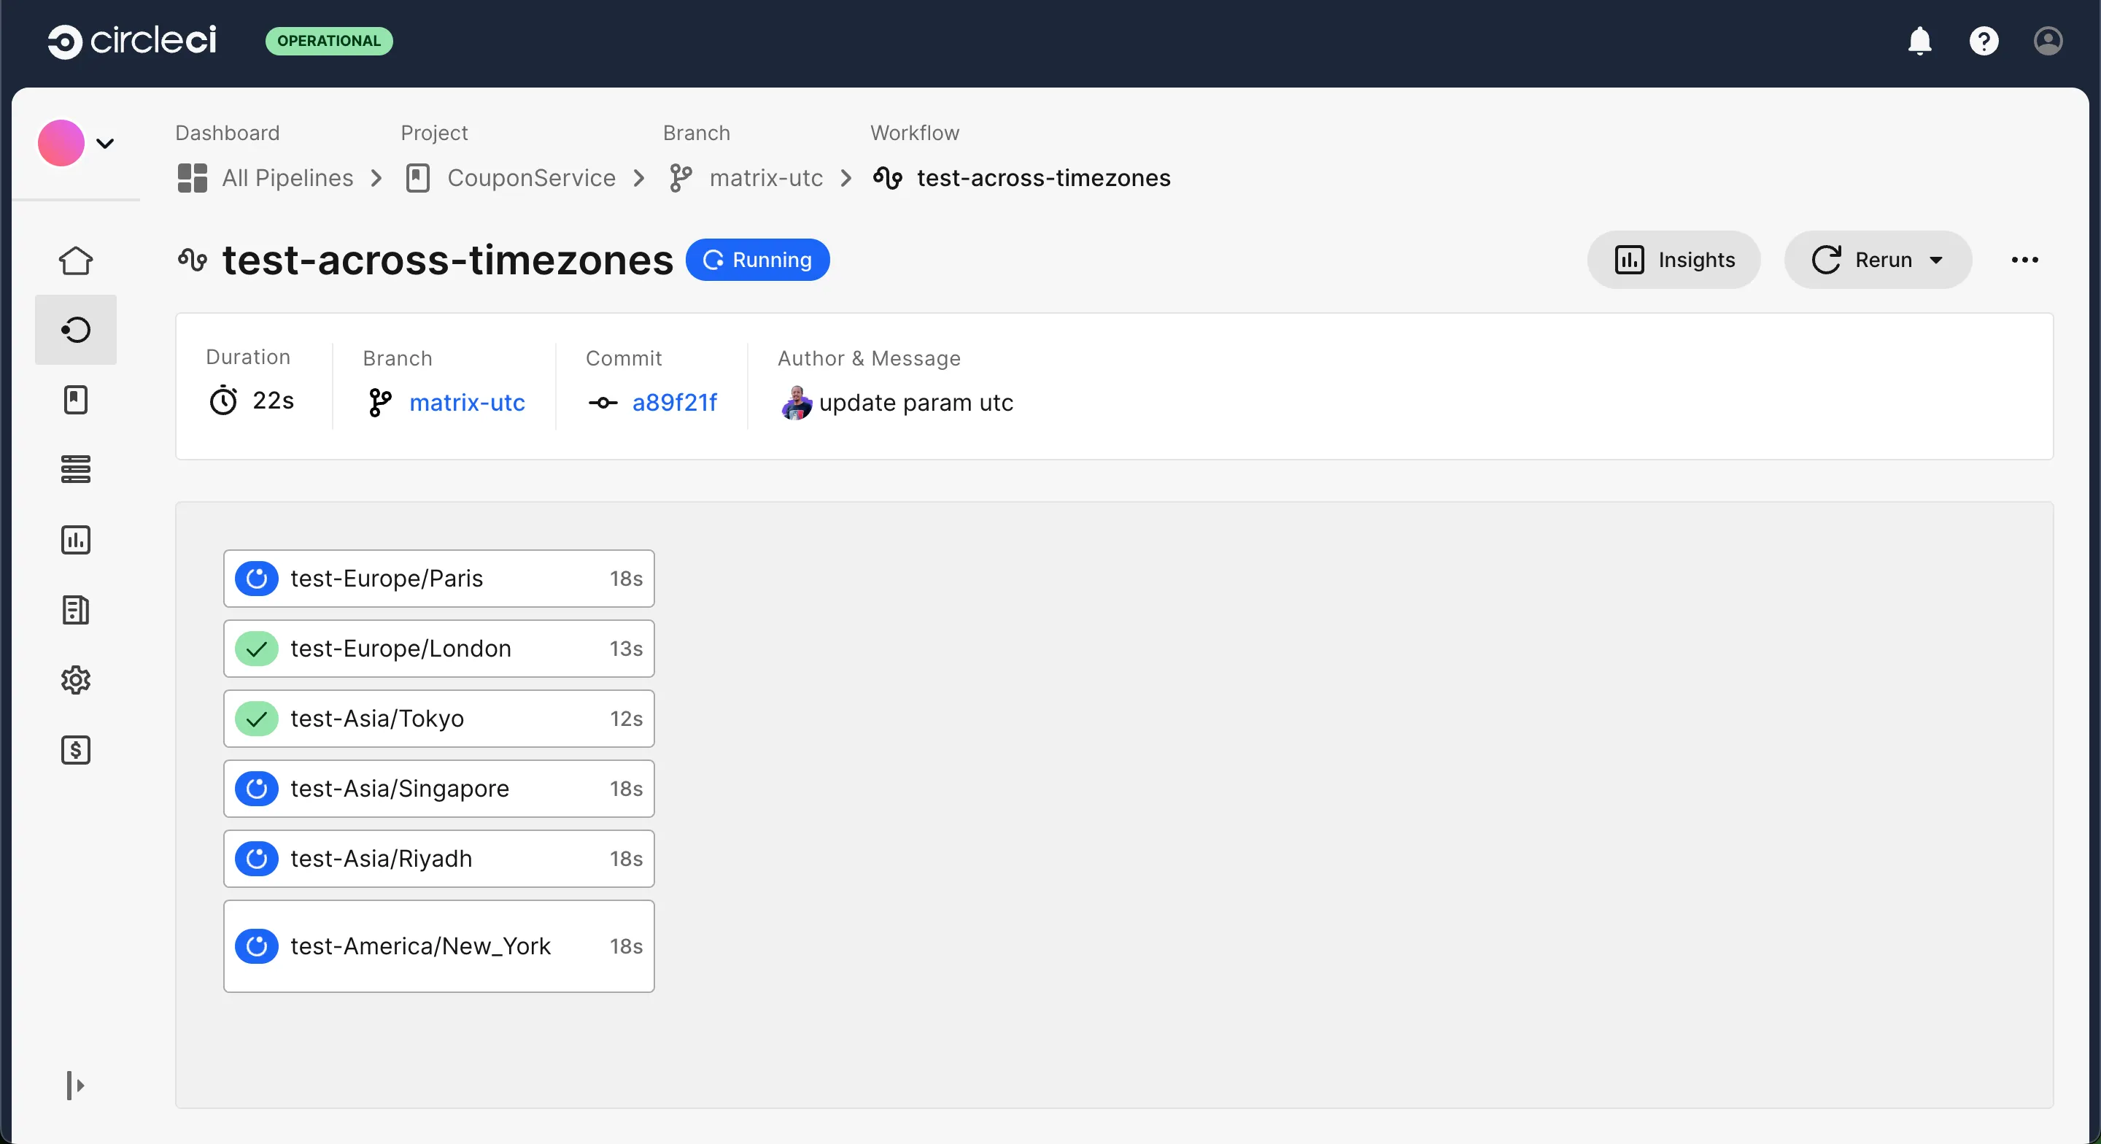Open commit a89f21f link
The height and width of the screenshot is (1144, 2101).
pyautogui.click(x=675, y=402)
